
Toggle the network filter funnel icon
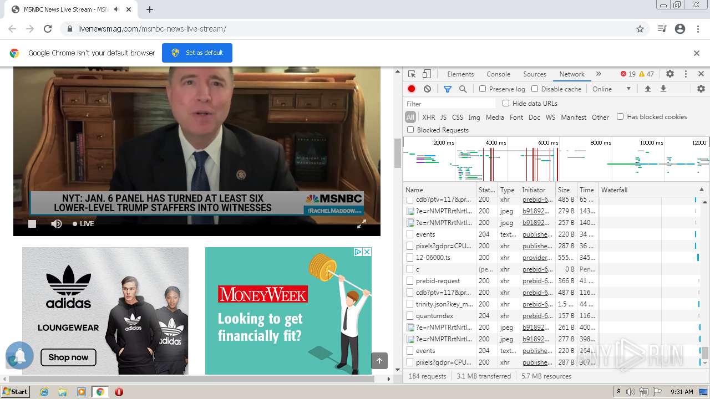coord(448,89)
